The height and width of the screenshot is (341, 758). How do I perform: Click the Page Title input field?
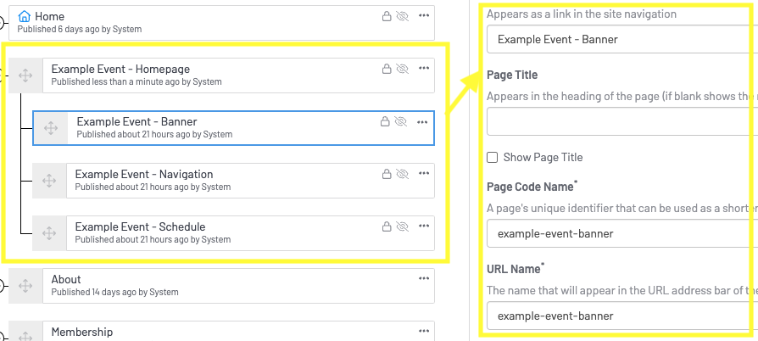click(x=619, y=122)
